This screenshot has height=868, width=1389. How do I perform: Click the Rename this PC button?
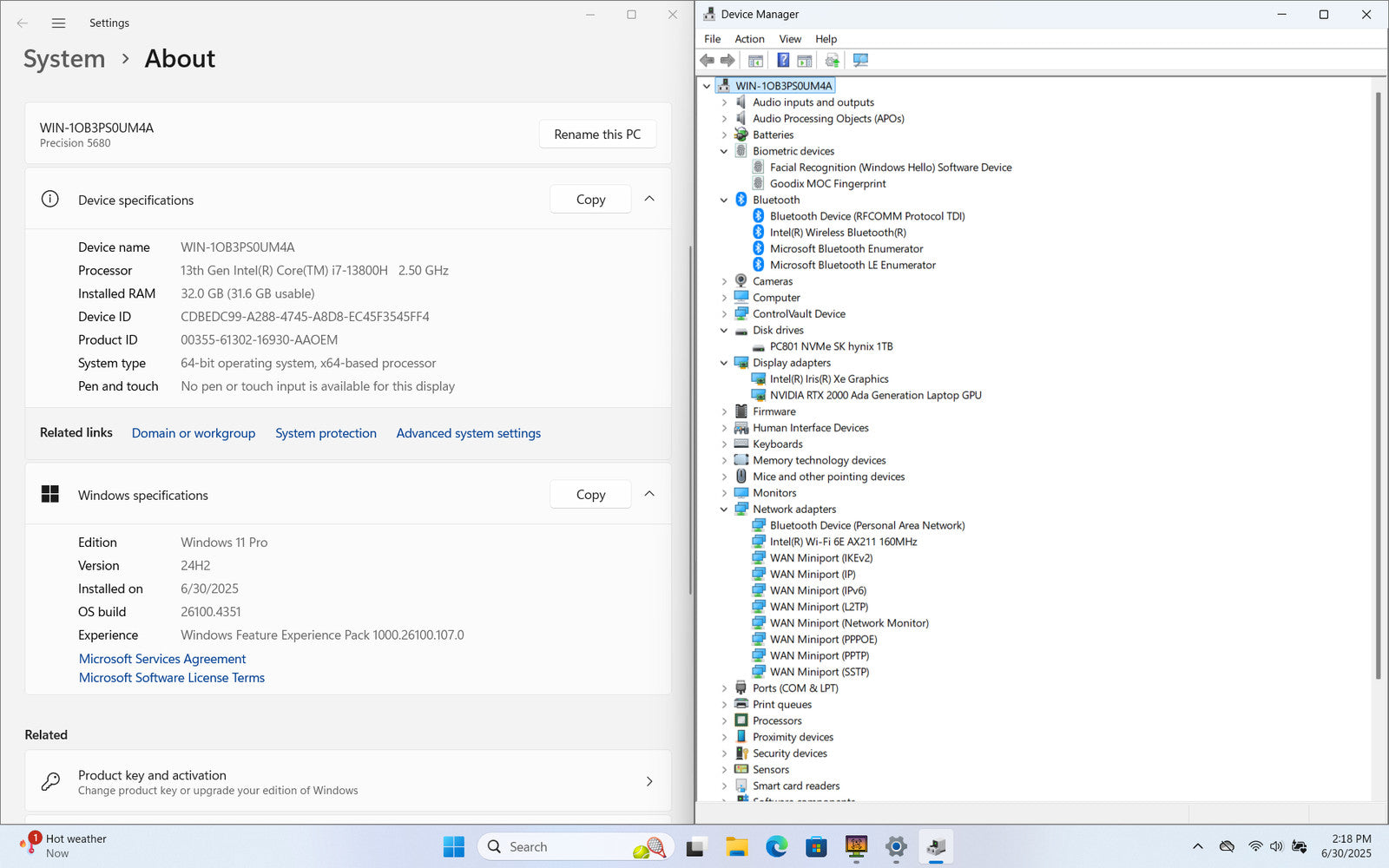pyautogui.click(x=597, y=135)
